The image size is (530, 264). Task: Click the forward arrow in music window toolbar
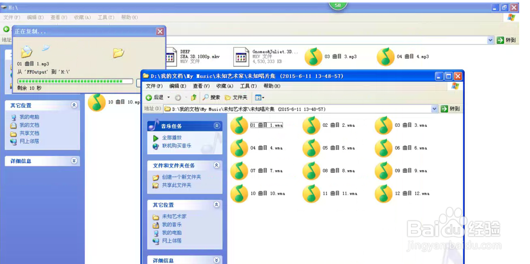pyautogui.click(x=178, y=98)
